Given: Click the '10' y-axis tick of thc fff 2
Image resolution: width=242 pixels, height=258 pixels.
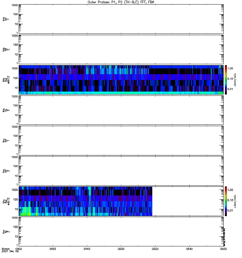Looking at the screenshot, I should [16, 176].
